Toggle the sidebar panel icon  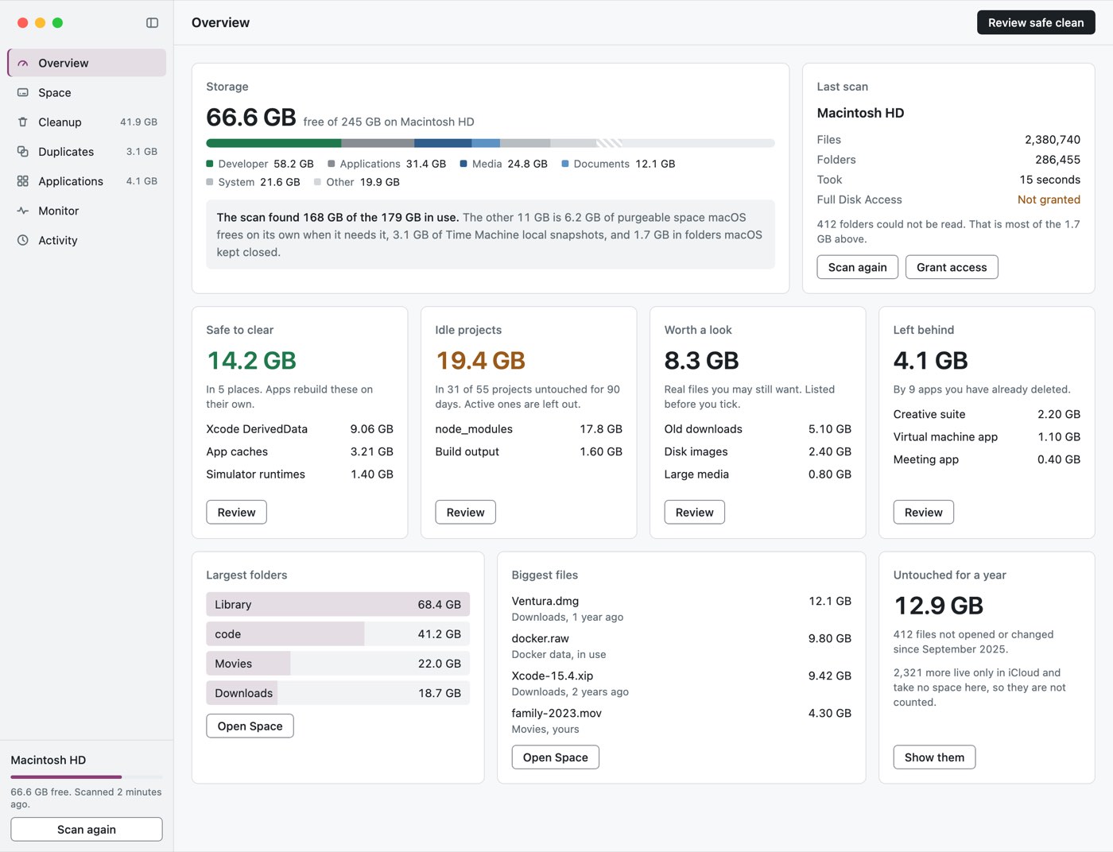(x=153, y=23)
